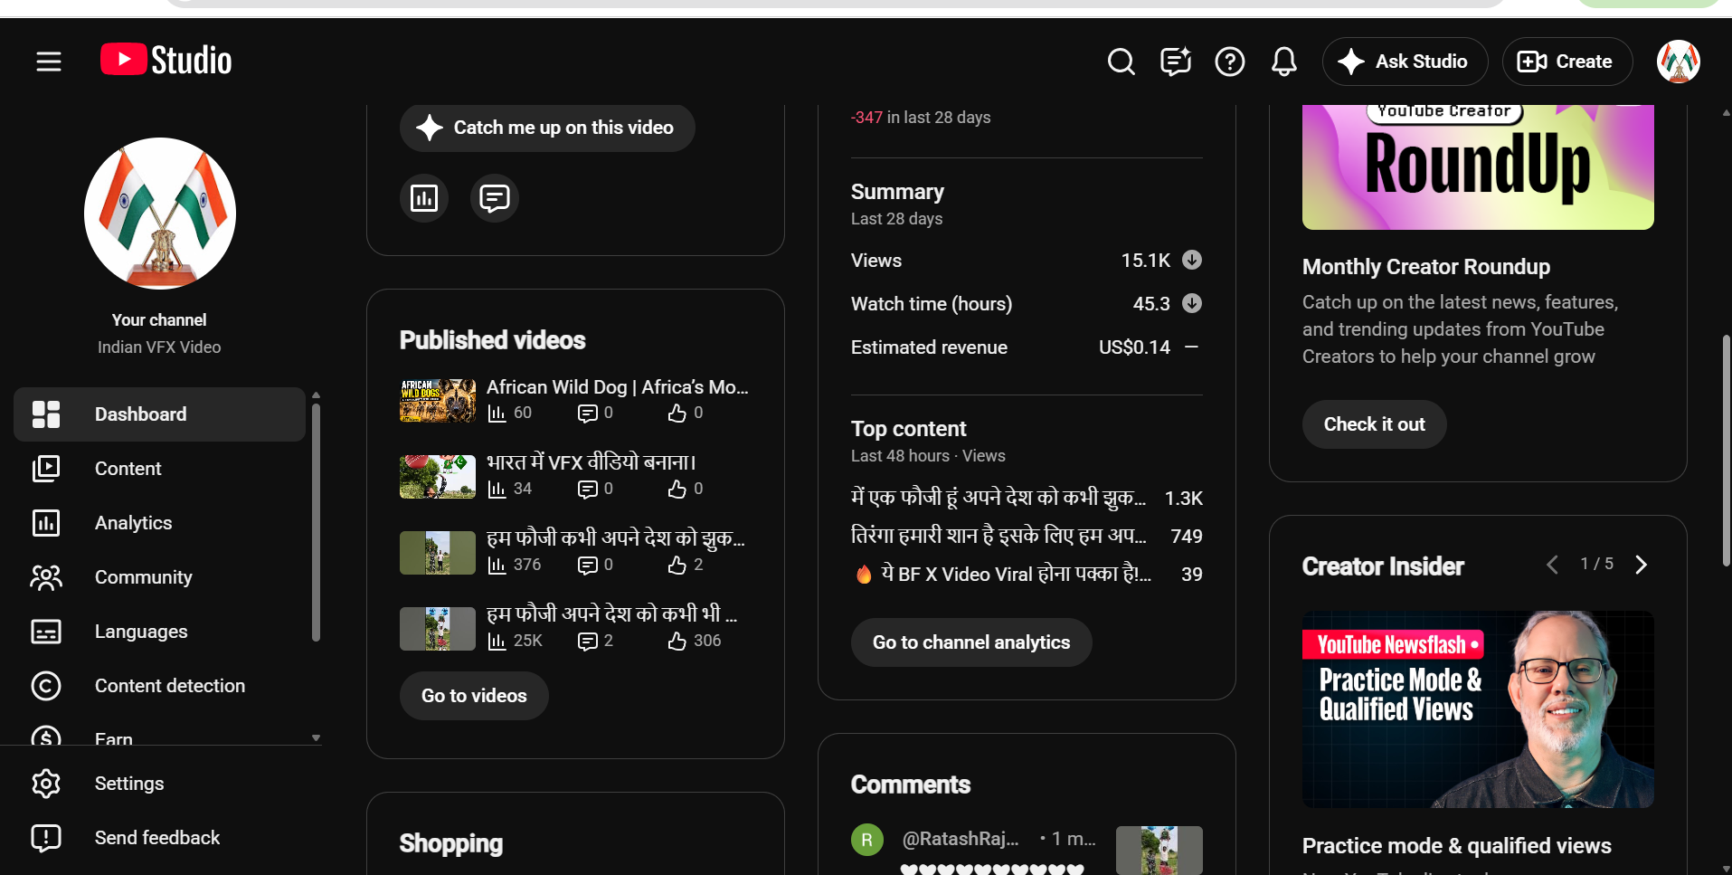This screenshot has width=1732, height=875.
Task: Click the main page vertical scrollbar
Action: tap(1726, 451)
